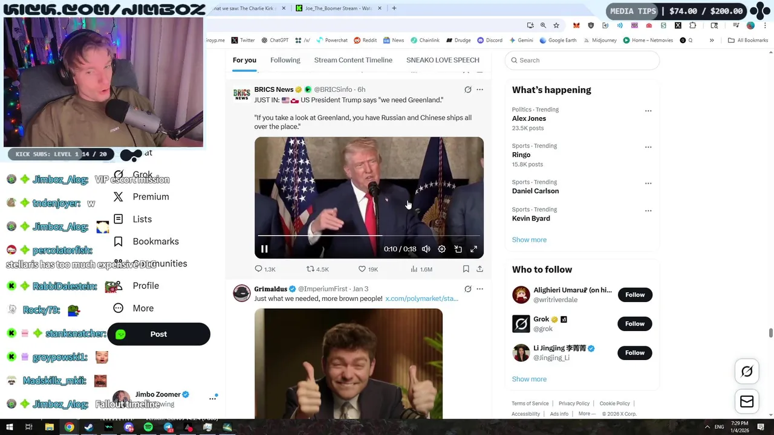
Task: Mute the video sound with speaker icon
Action: (426, 249)
